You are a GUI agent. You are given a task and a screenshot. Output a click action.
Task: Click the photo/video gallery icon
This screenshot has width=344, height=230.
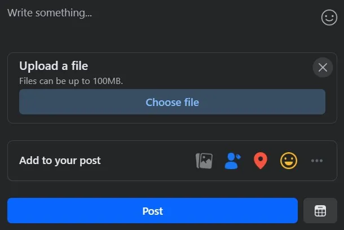pyautogui.click(x=204, y=161)
